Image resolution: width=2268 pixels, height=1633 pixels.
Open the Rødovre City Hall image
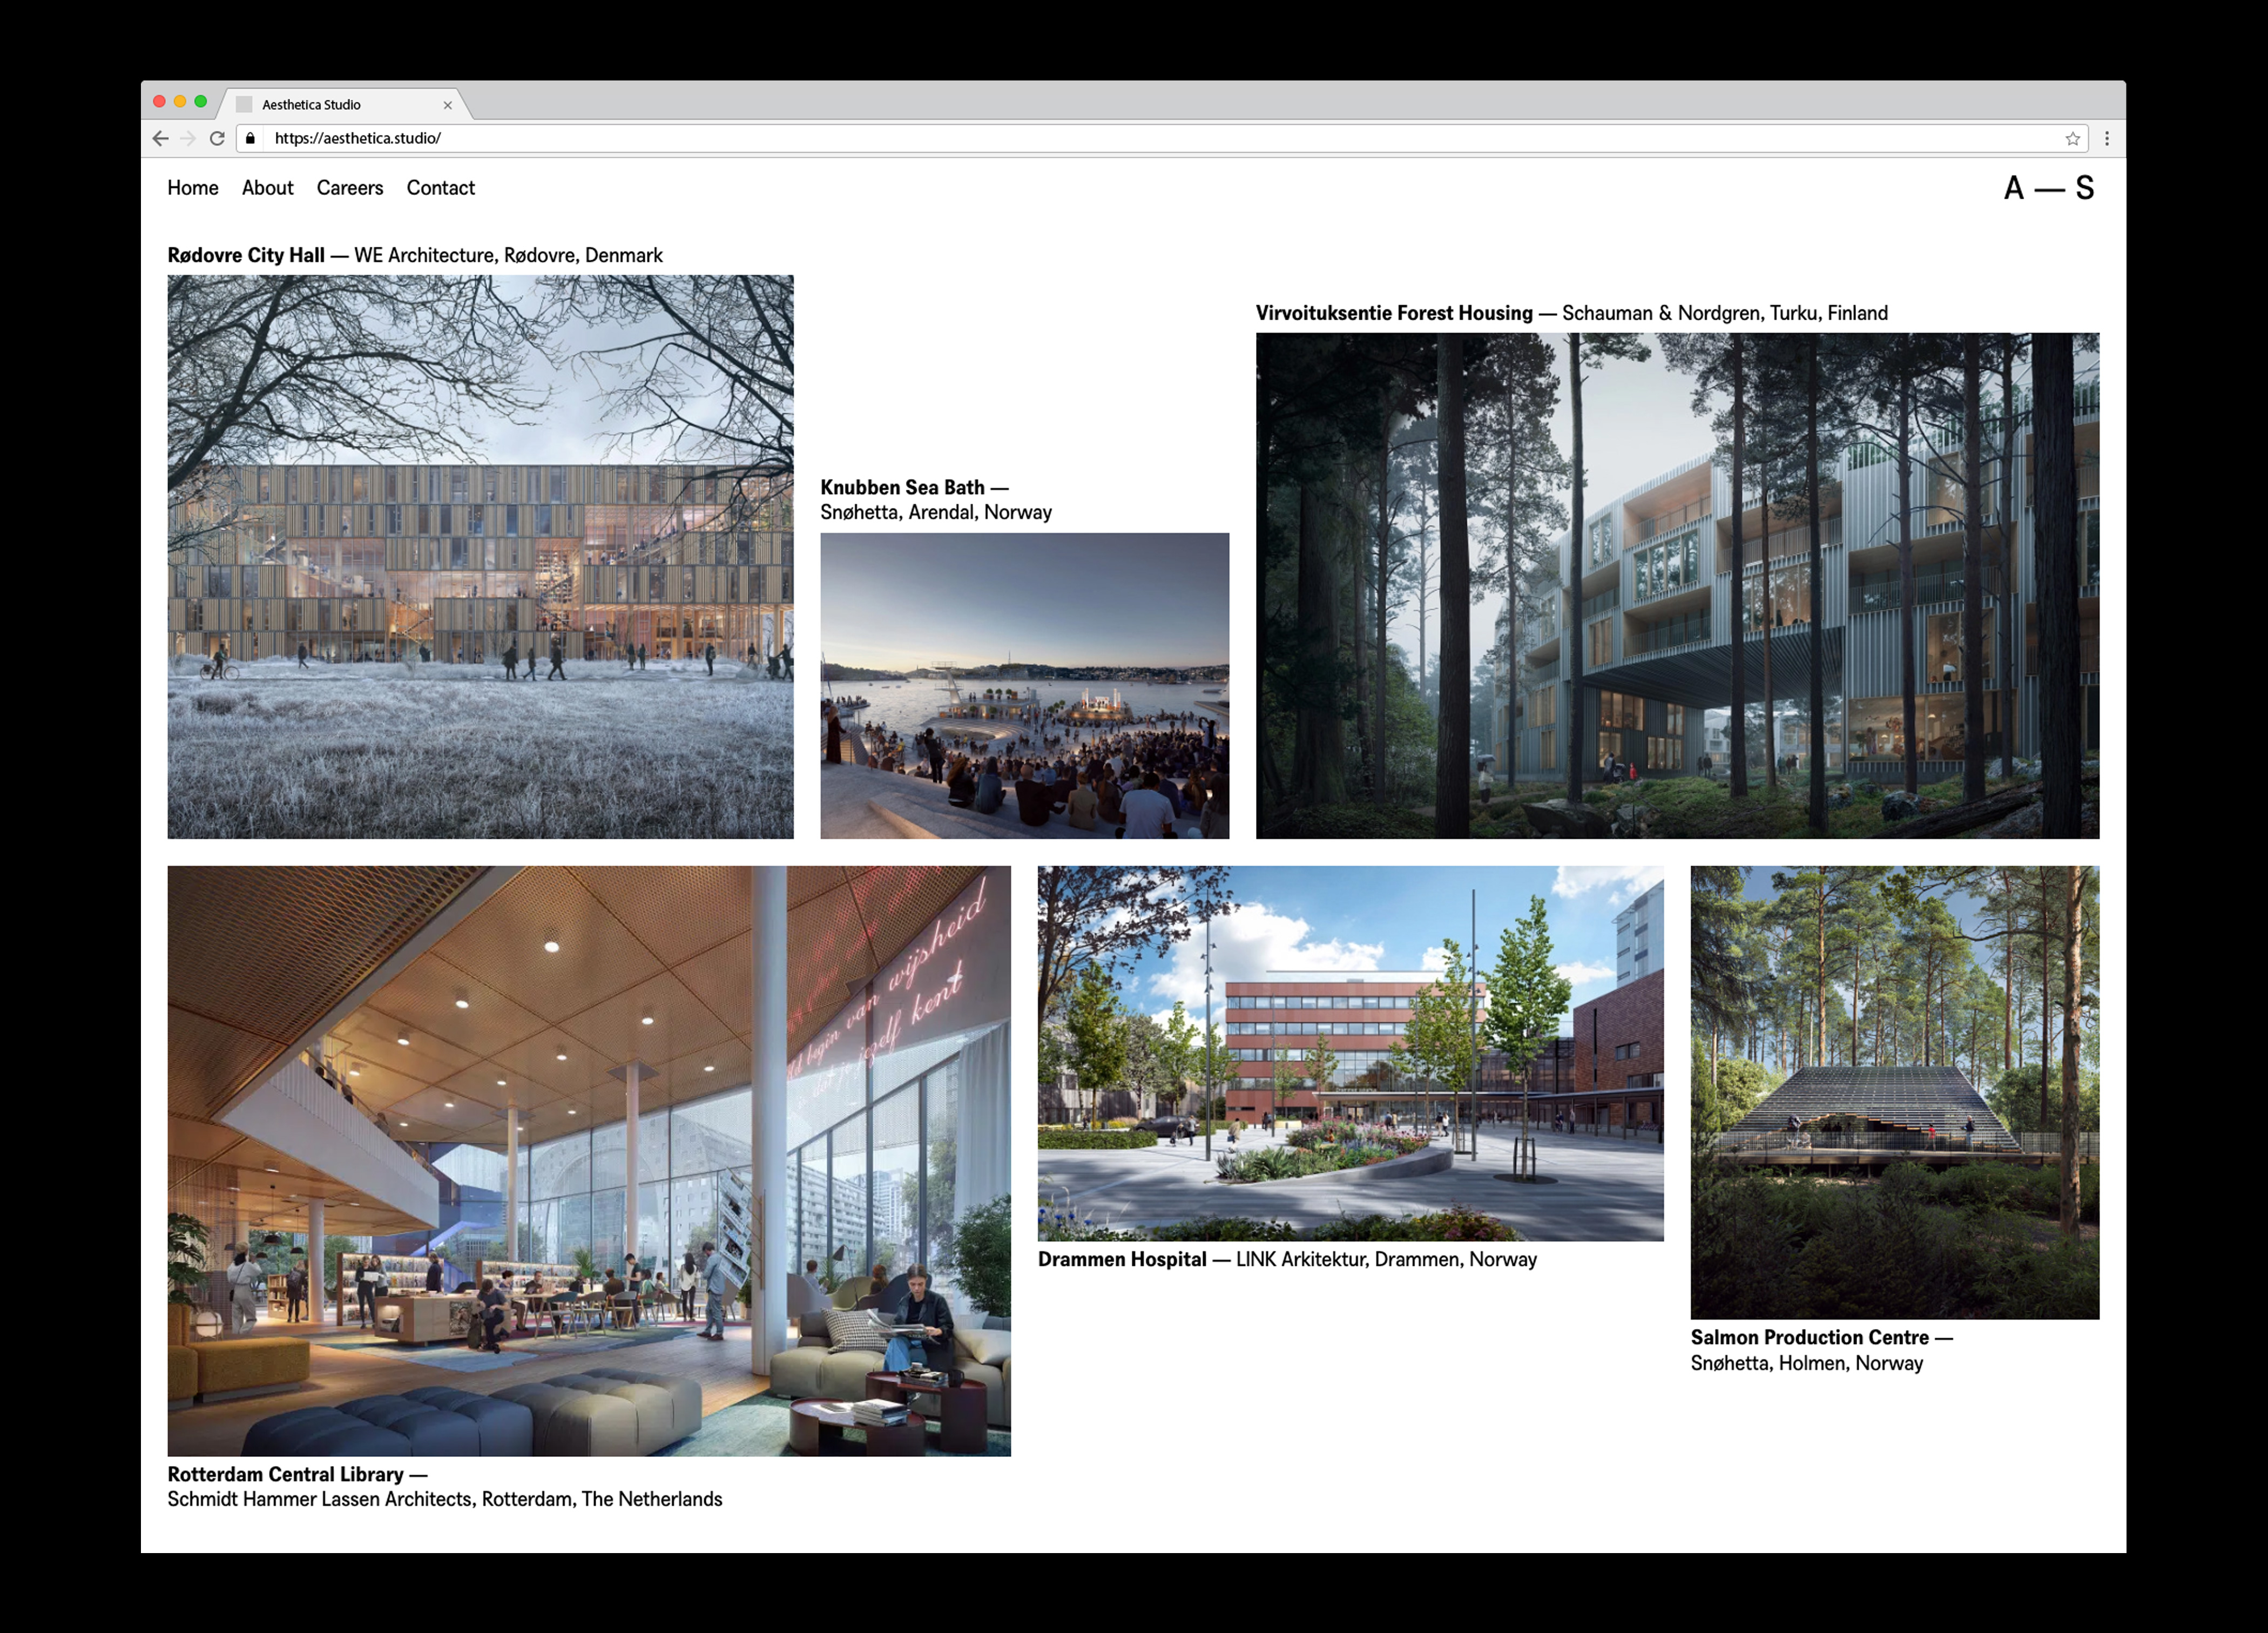click(x=480, y=556)
